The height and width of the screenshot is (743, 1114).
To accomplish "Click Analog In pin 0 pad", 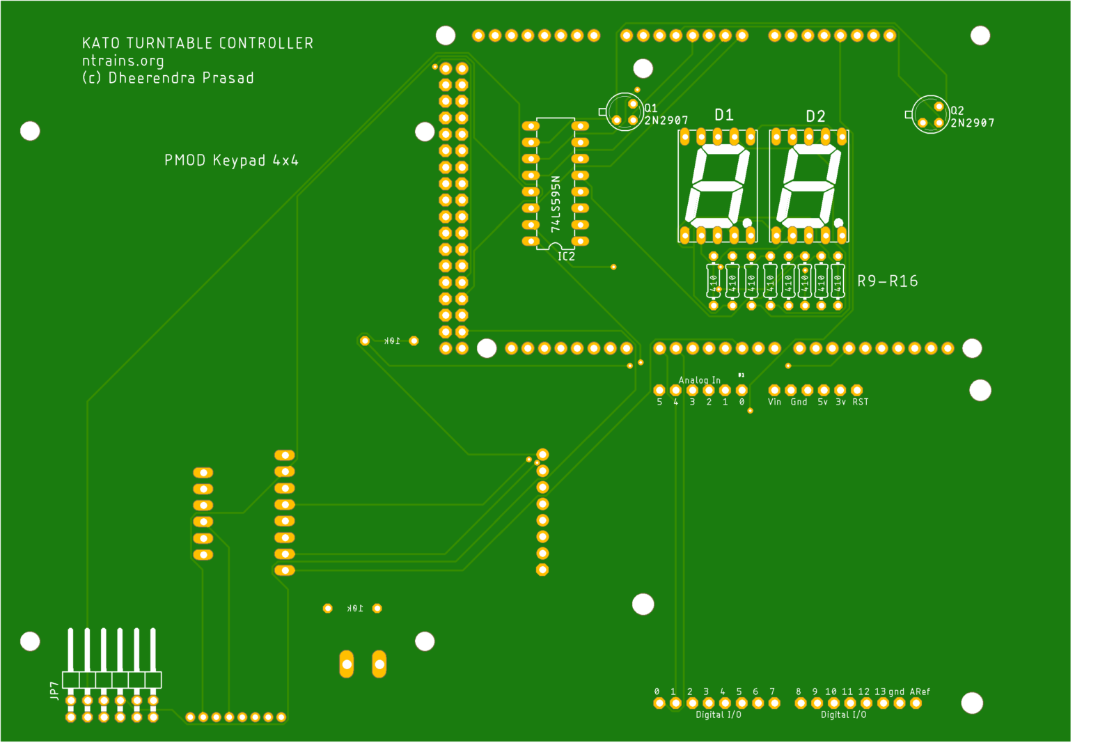I will click(742, 390).
